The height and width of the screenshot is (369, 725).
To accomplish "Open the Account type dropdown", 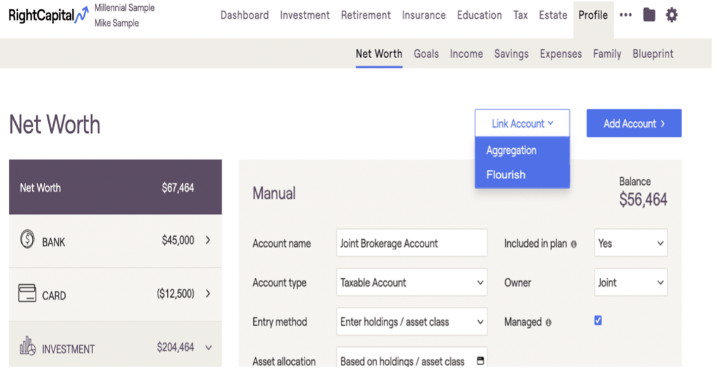I will tap(412, 283).
